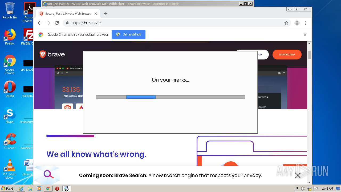Close the Secure, Fast & Private Web Browser tab
Viewport: 341px width, 192px height.
click(x=96, y=14)
